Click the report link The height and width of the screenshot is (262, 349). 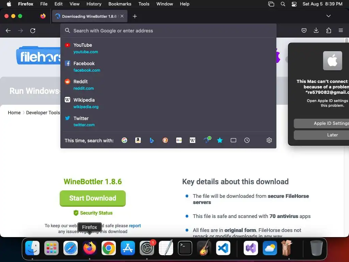135,226
